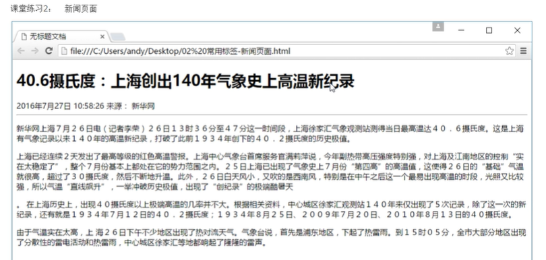This screenshot has height=260, width=546.
Task: Click the paragraph starting 上海已经连续２天发出了
Action: pos(270,171)
